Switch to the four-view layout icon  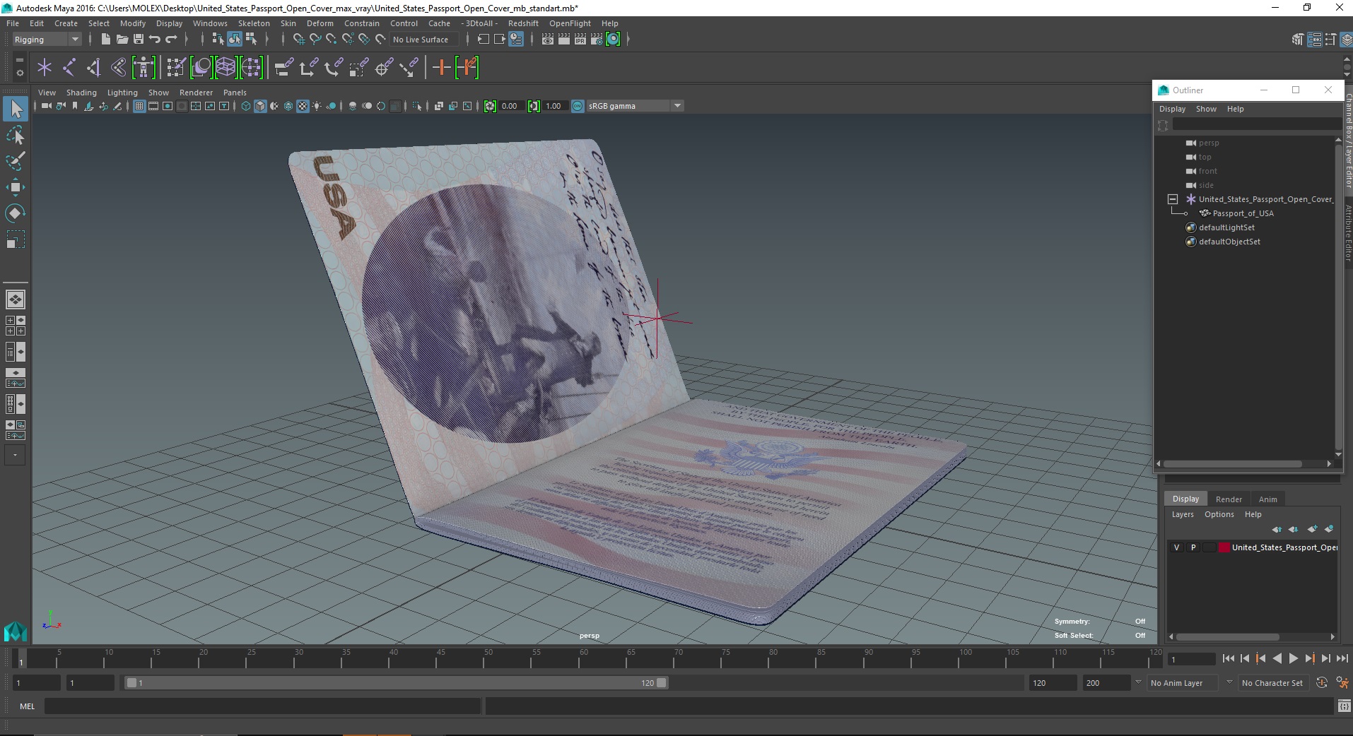(x=16, y=326)
